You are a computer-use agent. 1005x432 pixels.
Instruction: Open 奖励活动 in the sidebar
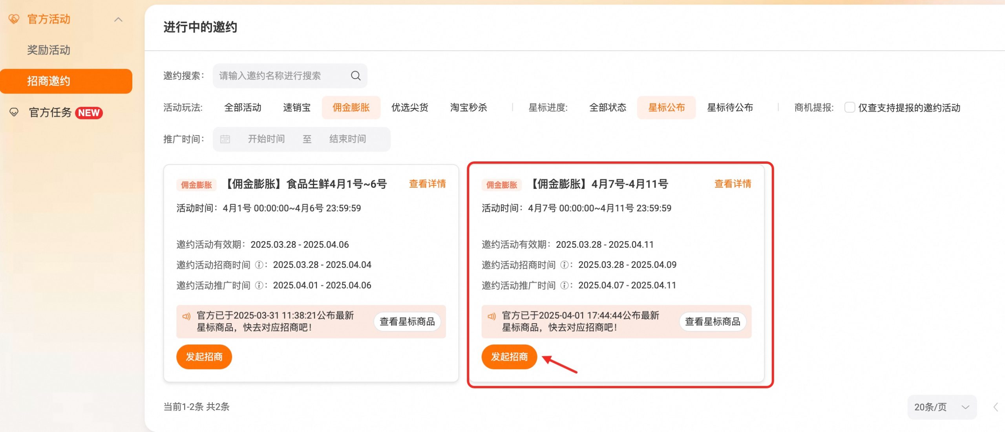pos(49,50)
